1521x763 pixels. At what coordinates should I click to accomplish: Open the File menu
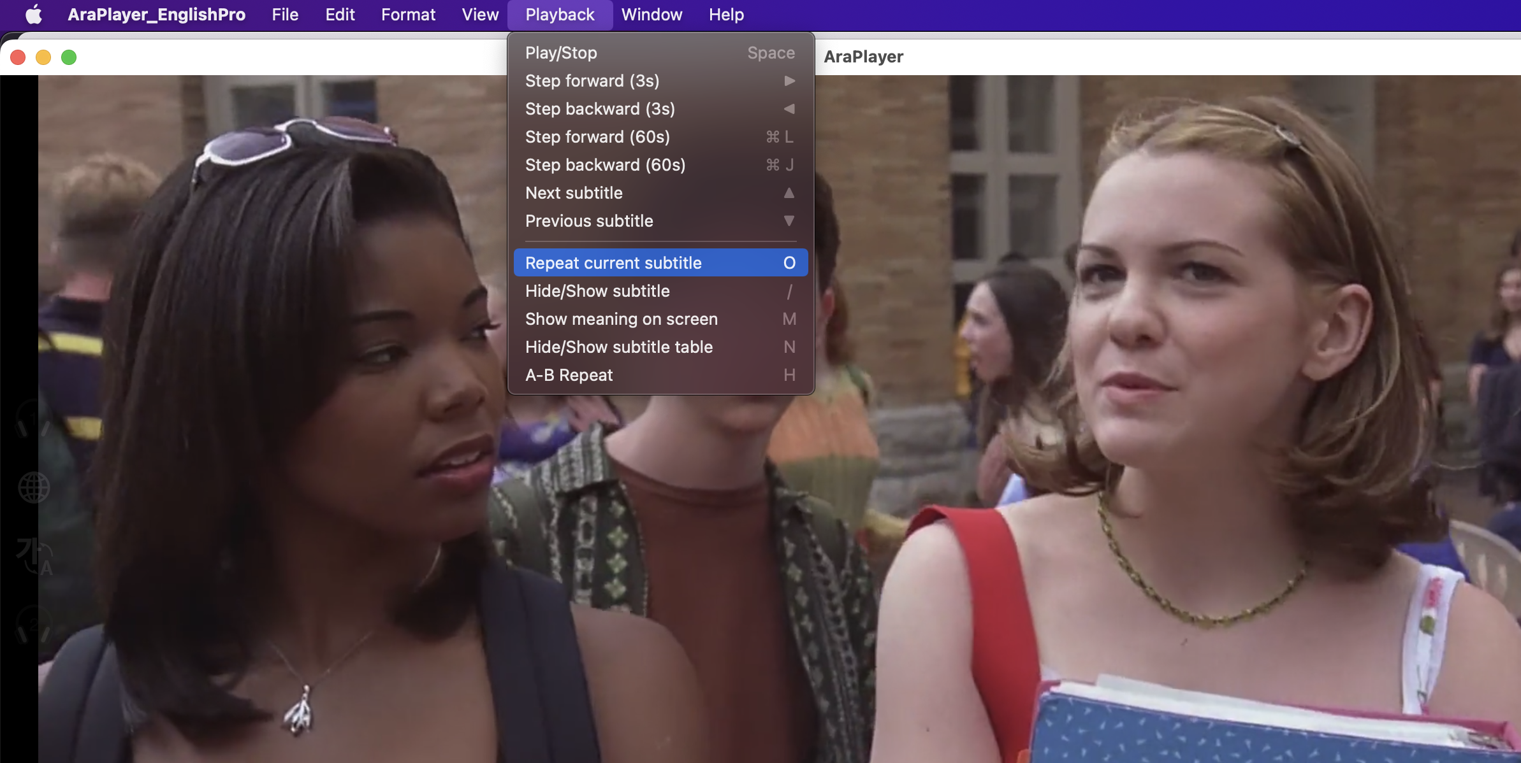[x=285, y=15]
